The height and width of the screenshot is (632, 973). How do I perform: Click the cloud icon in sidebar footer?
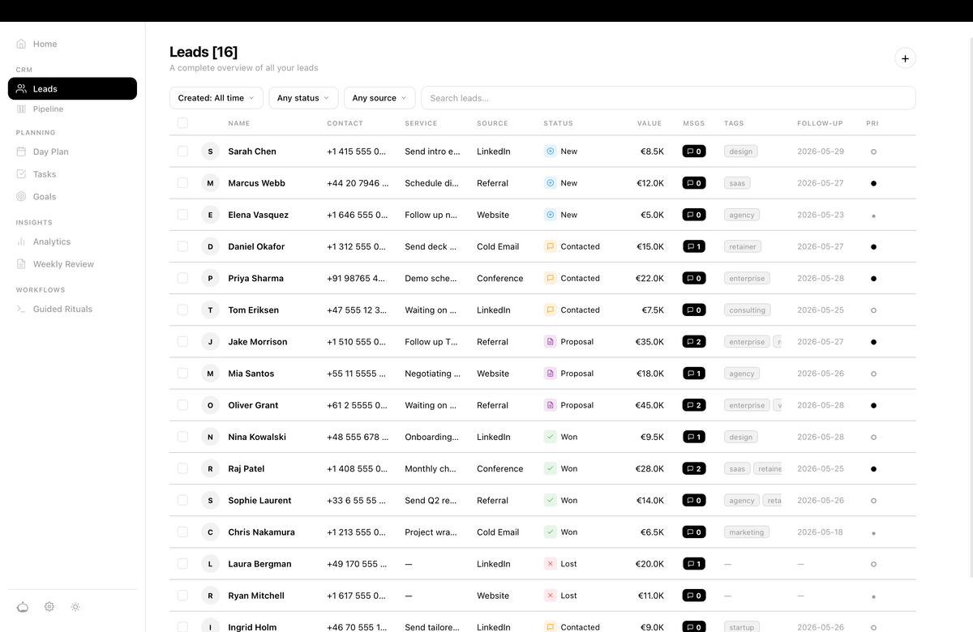click(23, 607)
